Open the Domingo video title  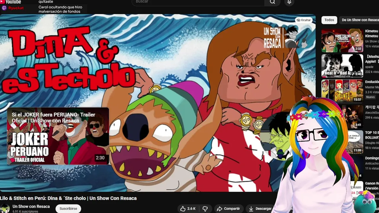(x=372, y=158)
